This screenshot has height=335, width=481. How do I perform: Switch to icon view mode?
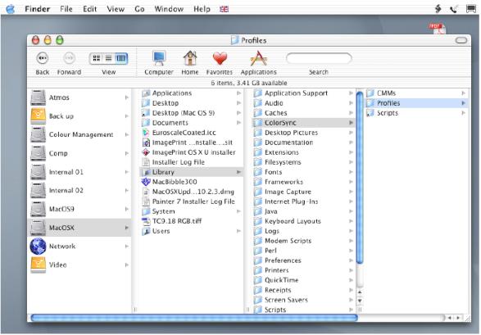97,58
